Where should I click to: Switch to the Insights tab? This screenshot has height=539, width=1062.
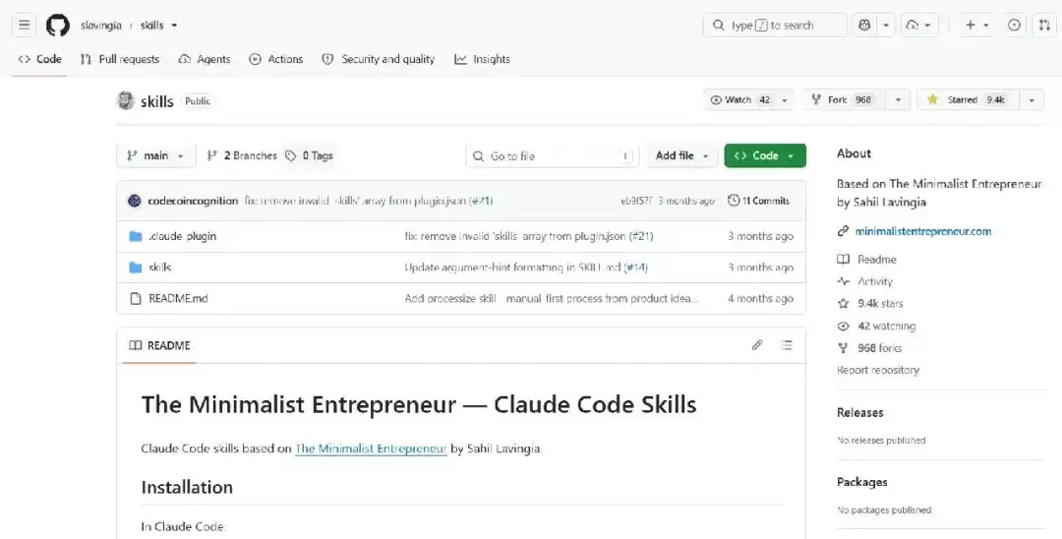[482, 59]
